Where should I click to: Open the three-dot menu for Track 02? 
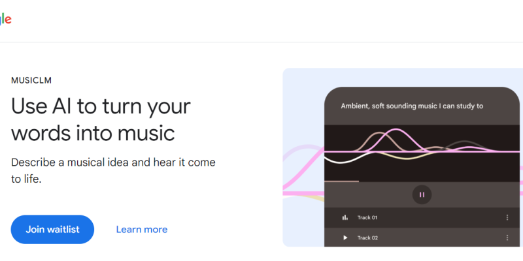pos(507,238)
